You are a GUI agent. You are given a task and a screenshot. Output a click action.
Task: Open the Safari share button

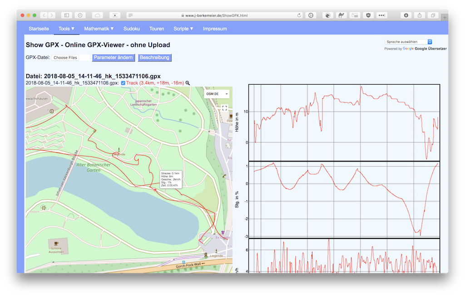[x=420, y=15]
